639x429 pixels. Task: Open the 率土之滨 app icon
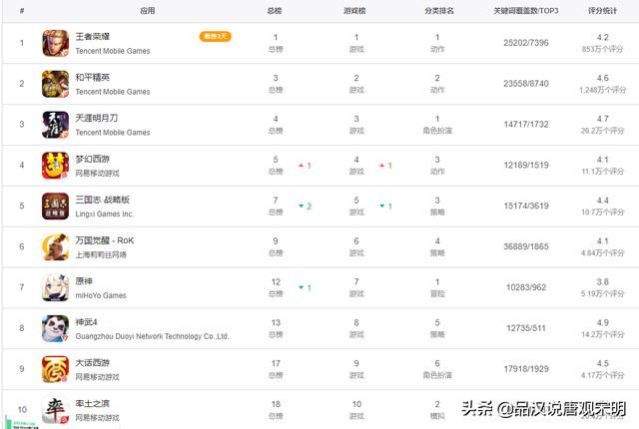[56, 409]
